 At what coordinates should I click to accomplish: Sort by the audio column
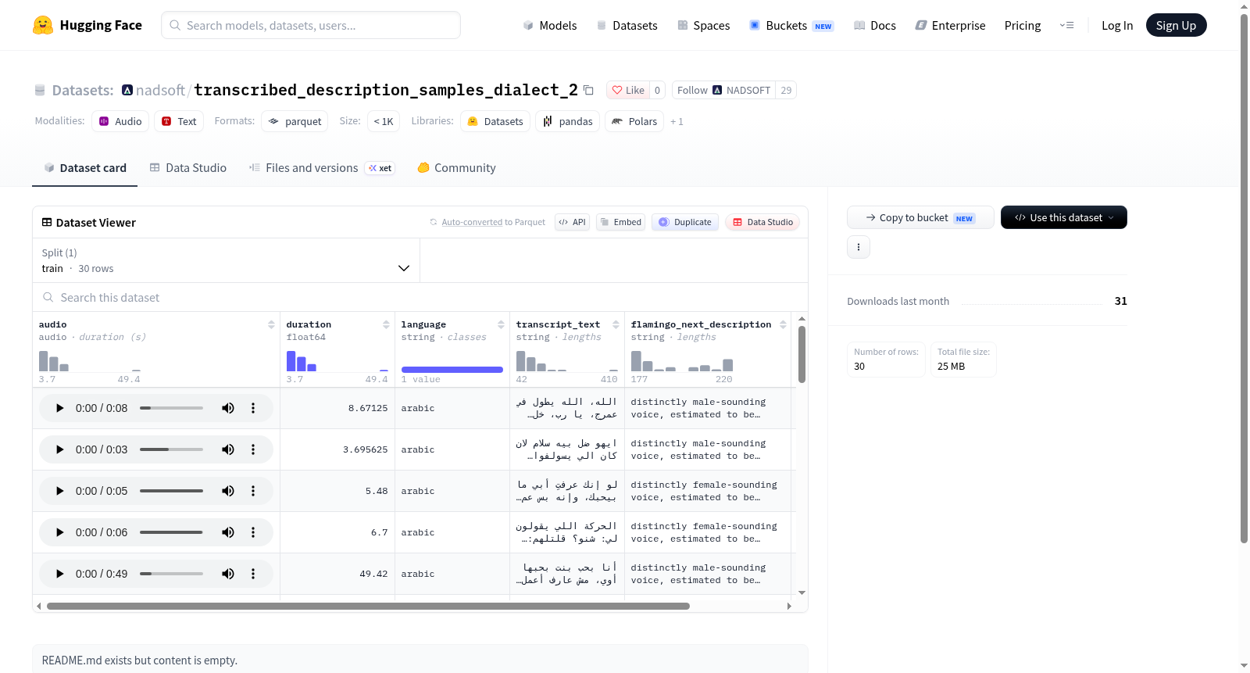point(271,324)
